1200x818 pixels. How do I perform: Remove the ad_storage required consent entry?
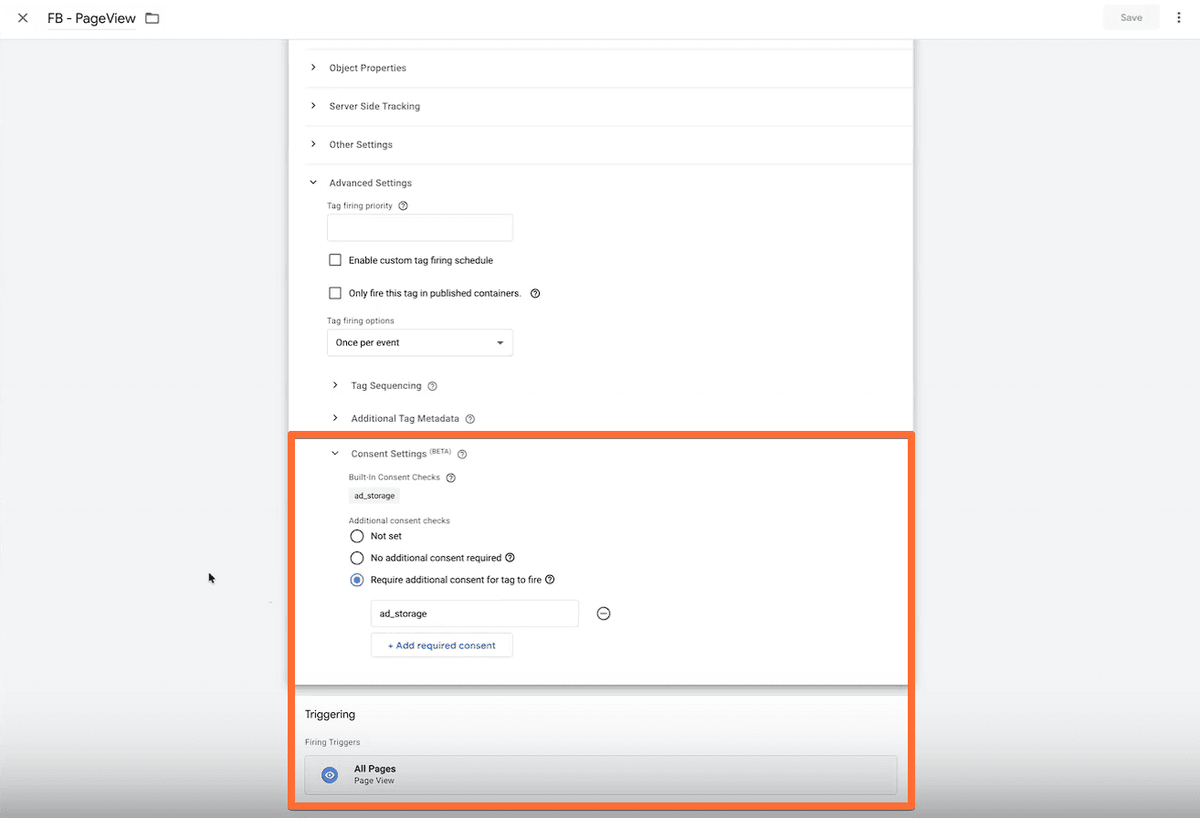point(604,613)
